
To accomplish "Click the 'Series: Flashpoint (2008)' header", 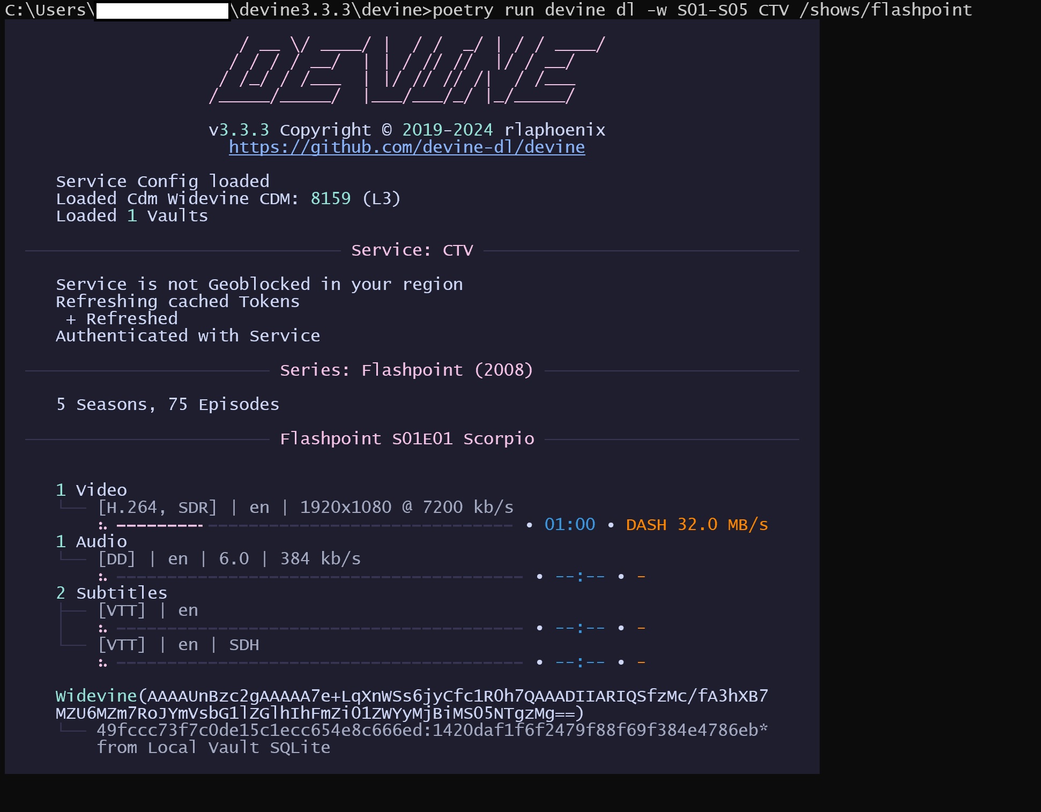I will [406, 370].
